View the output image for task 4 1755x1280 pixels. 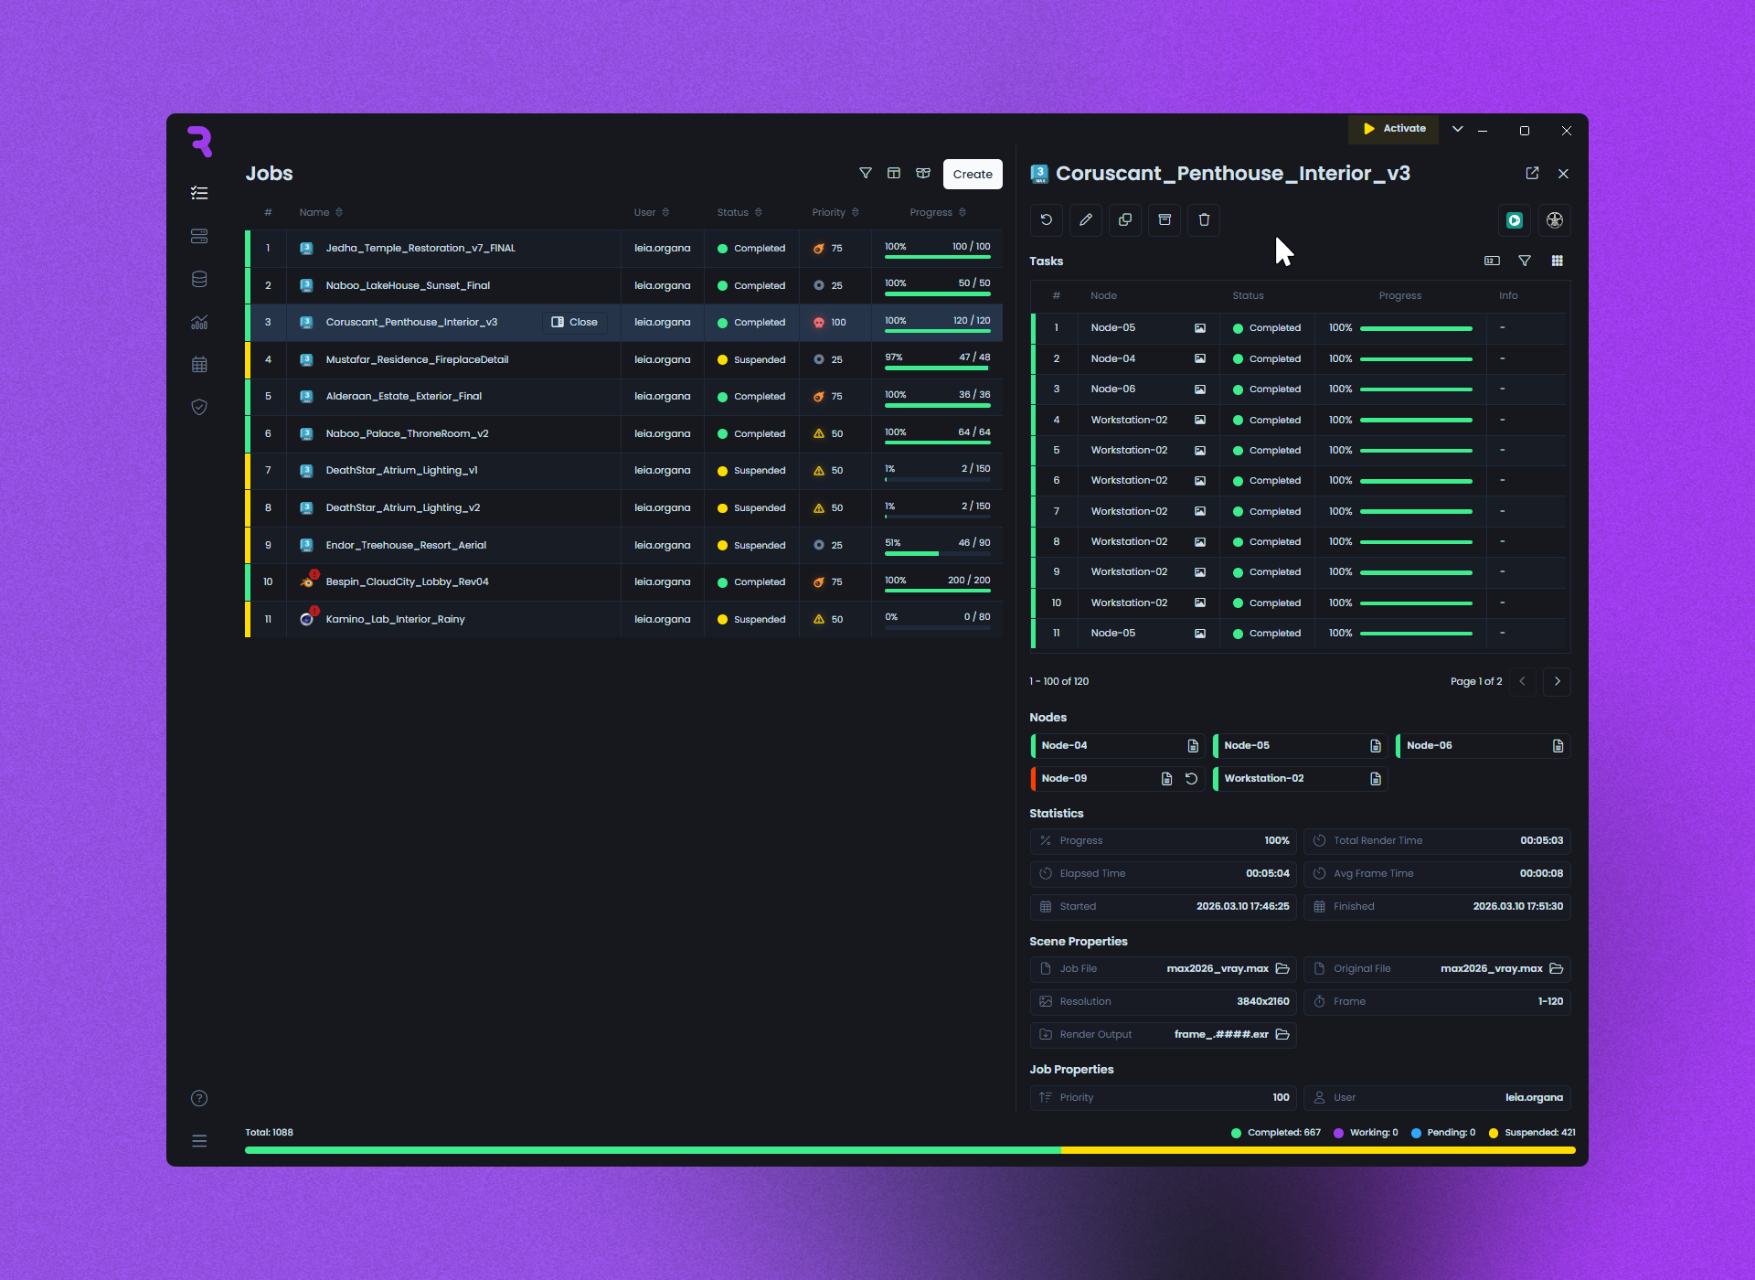[1200, 421]
